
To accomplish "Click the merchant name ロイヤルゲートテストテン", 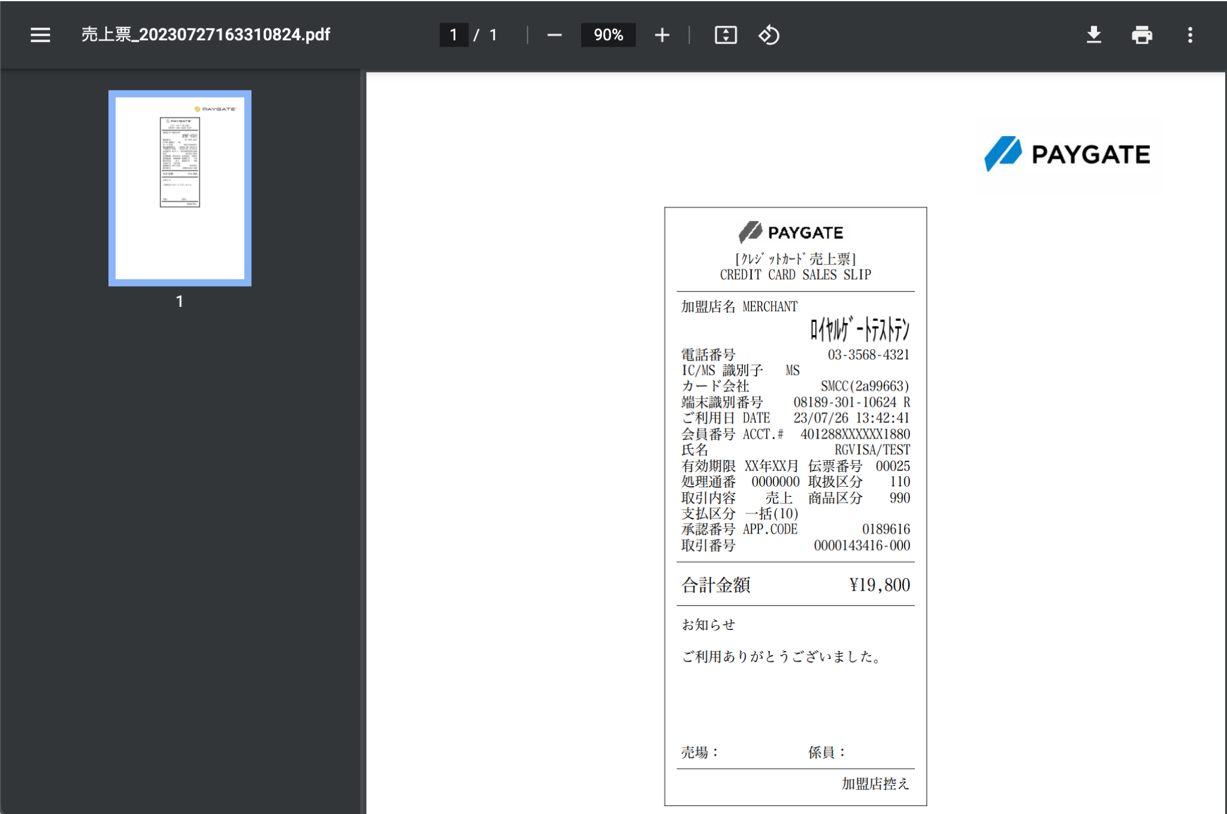I will click(x=860, y=329).
